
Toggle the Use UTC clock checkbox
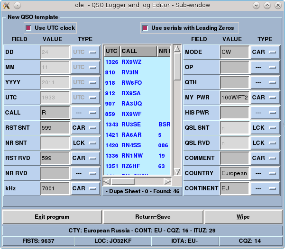coord(29,28)
